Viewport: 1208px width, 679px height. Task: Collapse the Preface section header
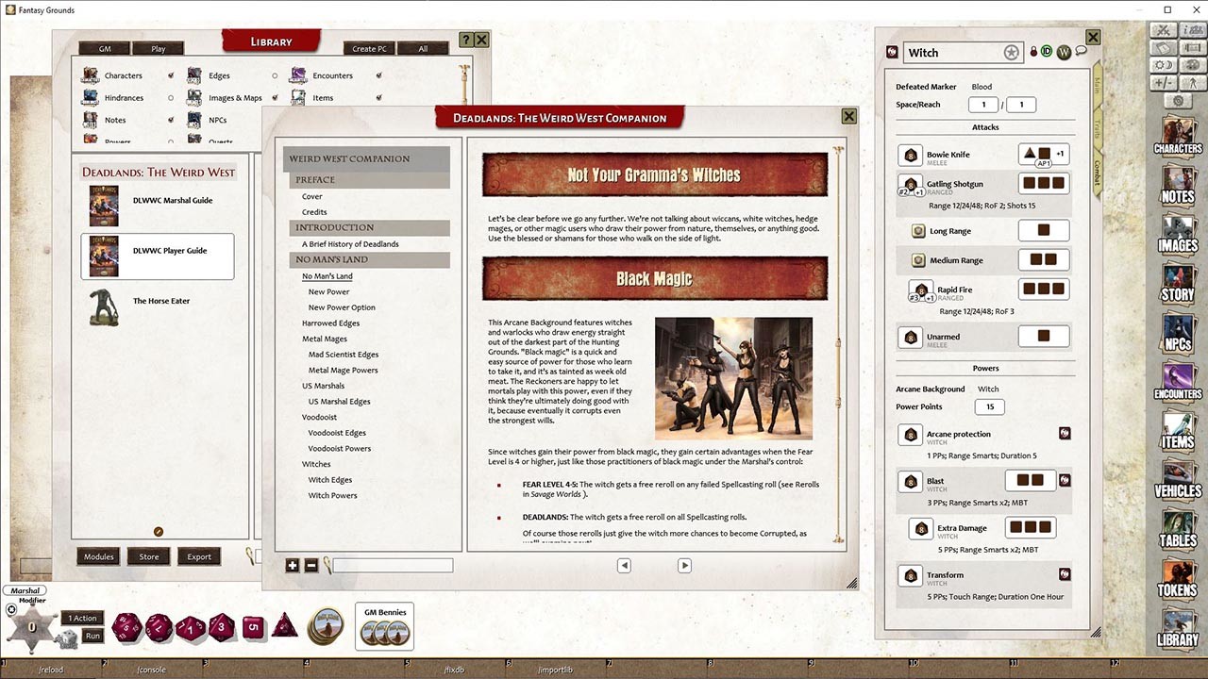pyautogui.click(x=370, y=179)
